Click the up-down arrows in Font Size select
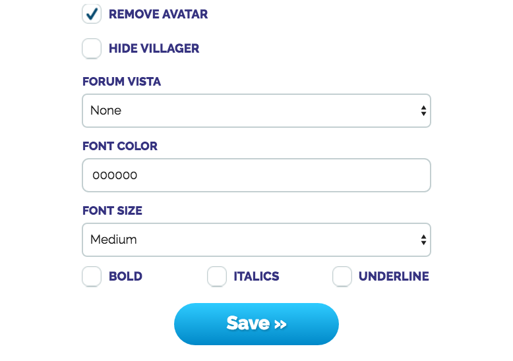Viewport: 513px width, 361px height. (x=423, y=240)
